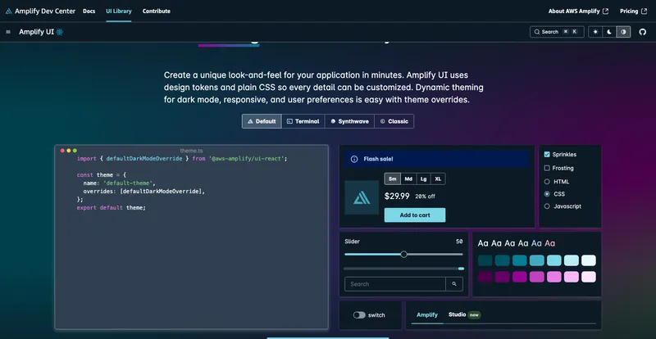
Task: Click the Slider thumb handle
Action: click(x=403, y=254)
